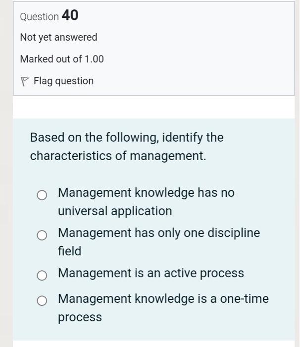
Task: Click the flag icon beside Flag question
Action: [25, 81]
